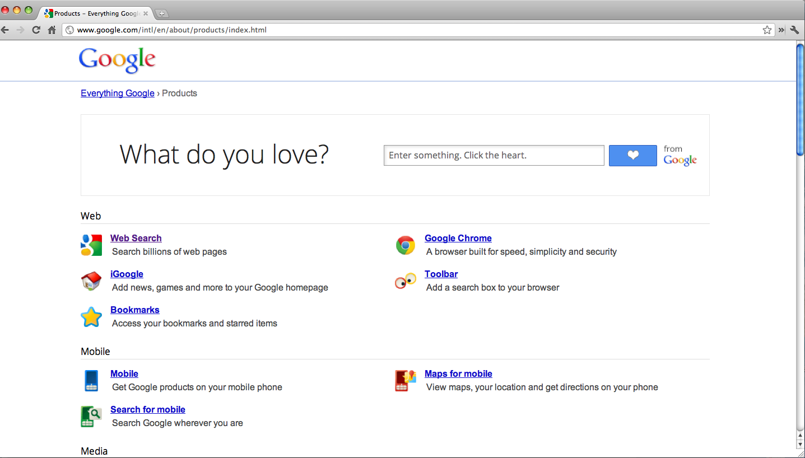This screenshot has width=805, height=458.
Task: Click the 'Add a search box to your browser' text
Action: coord(493,287)
